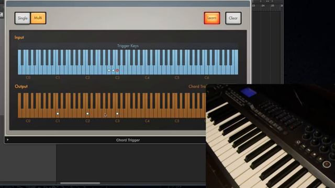The height and width of the screenshot is (188, 335).
Task: Select the Multi trigger mode
Action: tap(38, 18)
